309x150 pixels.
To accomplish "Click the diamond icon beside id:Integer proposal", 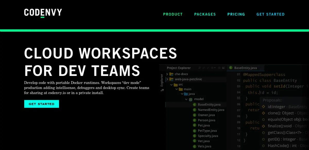I will coord(263,107).
